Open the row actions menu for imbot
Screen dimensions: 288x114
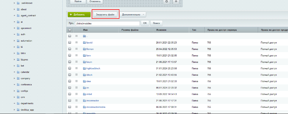pos(76,94)
